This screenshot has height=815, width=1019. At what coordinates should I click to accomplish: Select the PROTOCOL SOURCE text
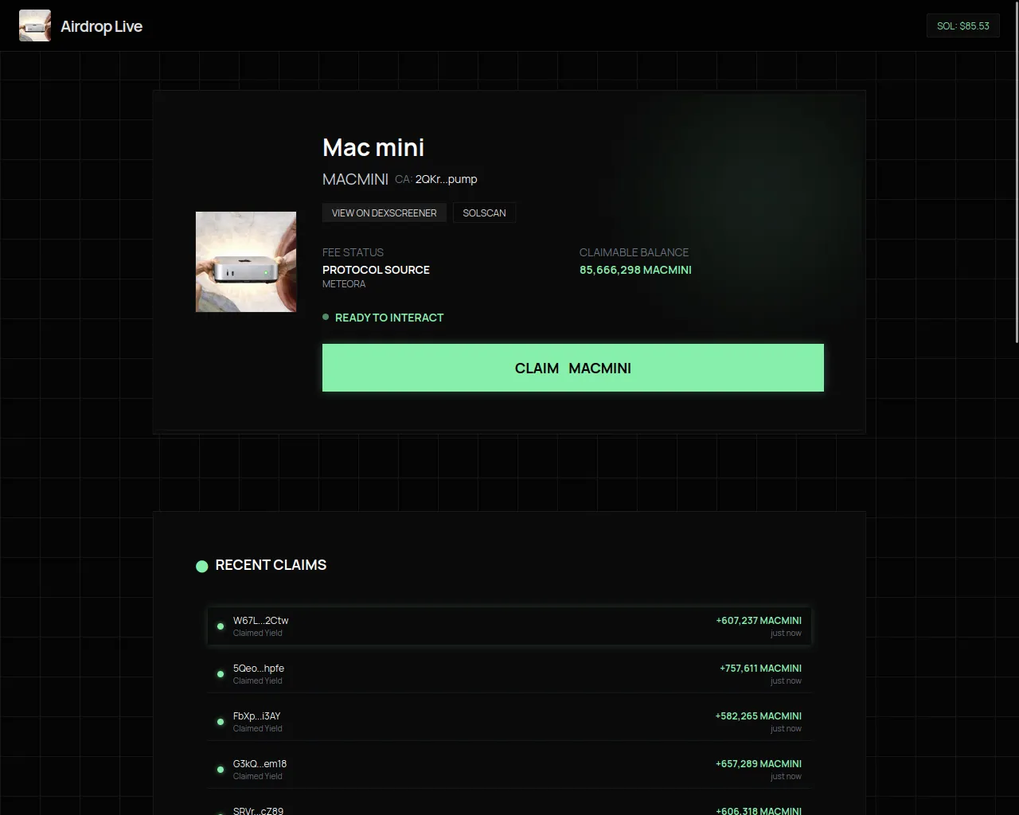point(376,270)
